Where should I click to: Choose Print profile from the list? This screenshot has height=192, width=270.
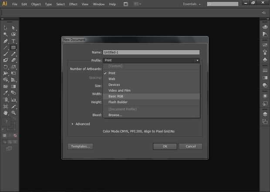pyautogui.click(x=152, y=73)
